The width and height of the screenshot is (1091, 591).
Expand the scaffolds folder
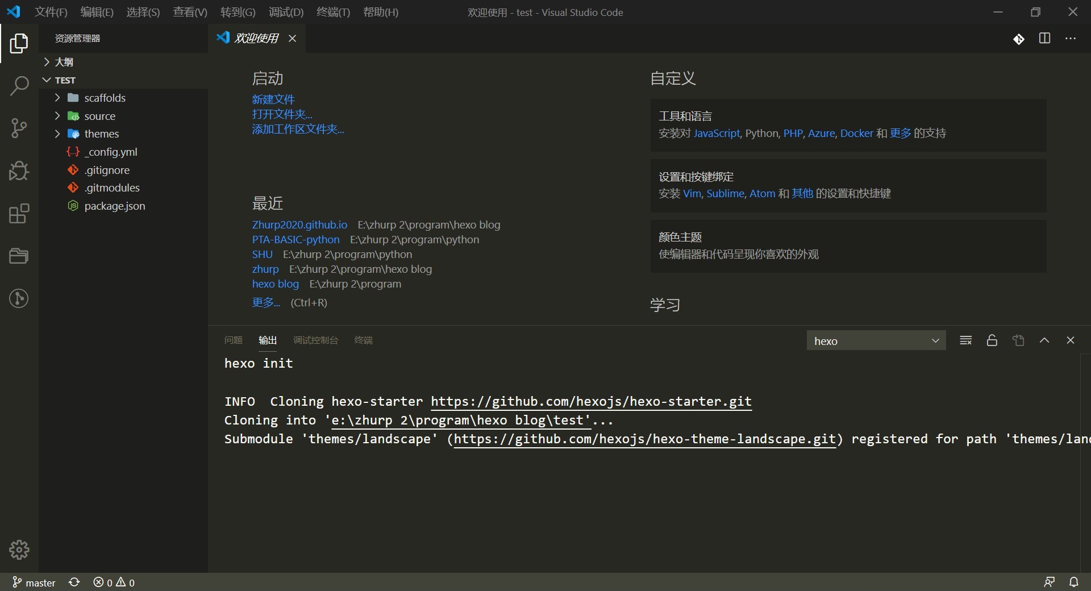click(123, 98)
